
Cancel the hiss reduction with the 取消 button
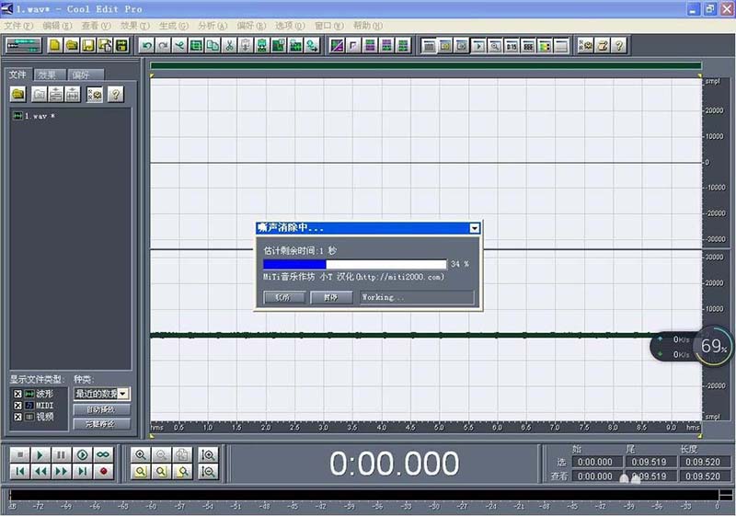point(284,297)
